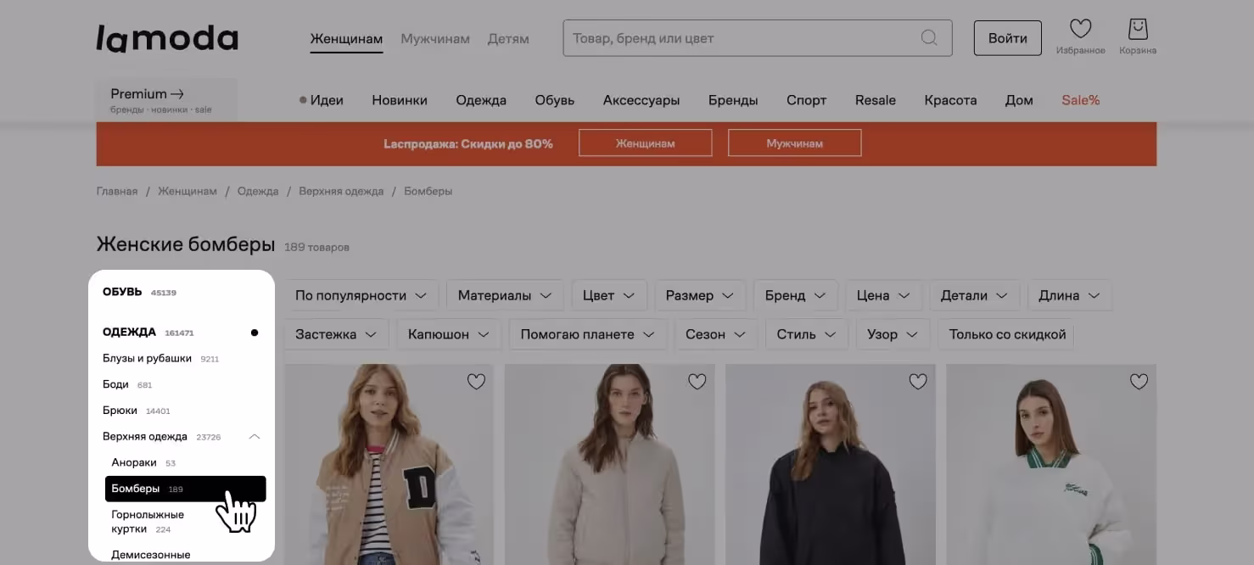Image resolution: width=1254 pixels, height=565 pixels.
Task: Go to Верхняя одежда breadcrumb link
Action: click(x=341, y=192)
